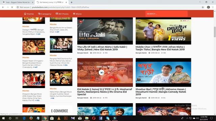Open Cortana search circle in taskbar
Screen dimensions: 216x121
click(10, 118)
